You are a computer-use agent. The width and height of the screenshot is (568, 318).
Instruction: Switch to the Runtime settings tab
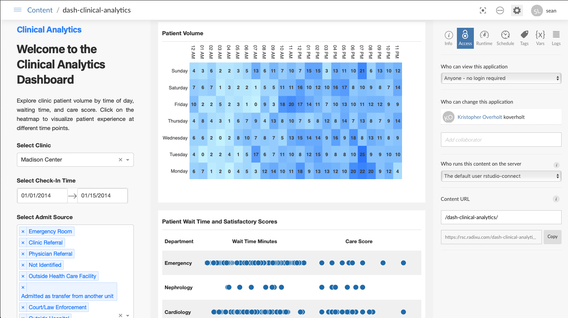tap(484, 38)
